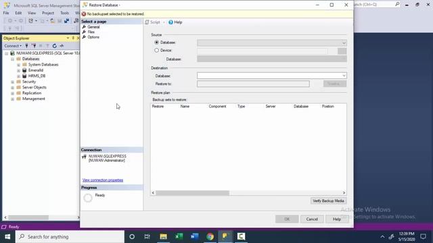Click the navigate Forward icon in SSMS toolbar
The height and width of the screenshot is (243, 433).
(x=21, y=21)
